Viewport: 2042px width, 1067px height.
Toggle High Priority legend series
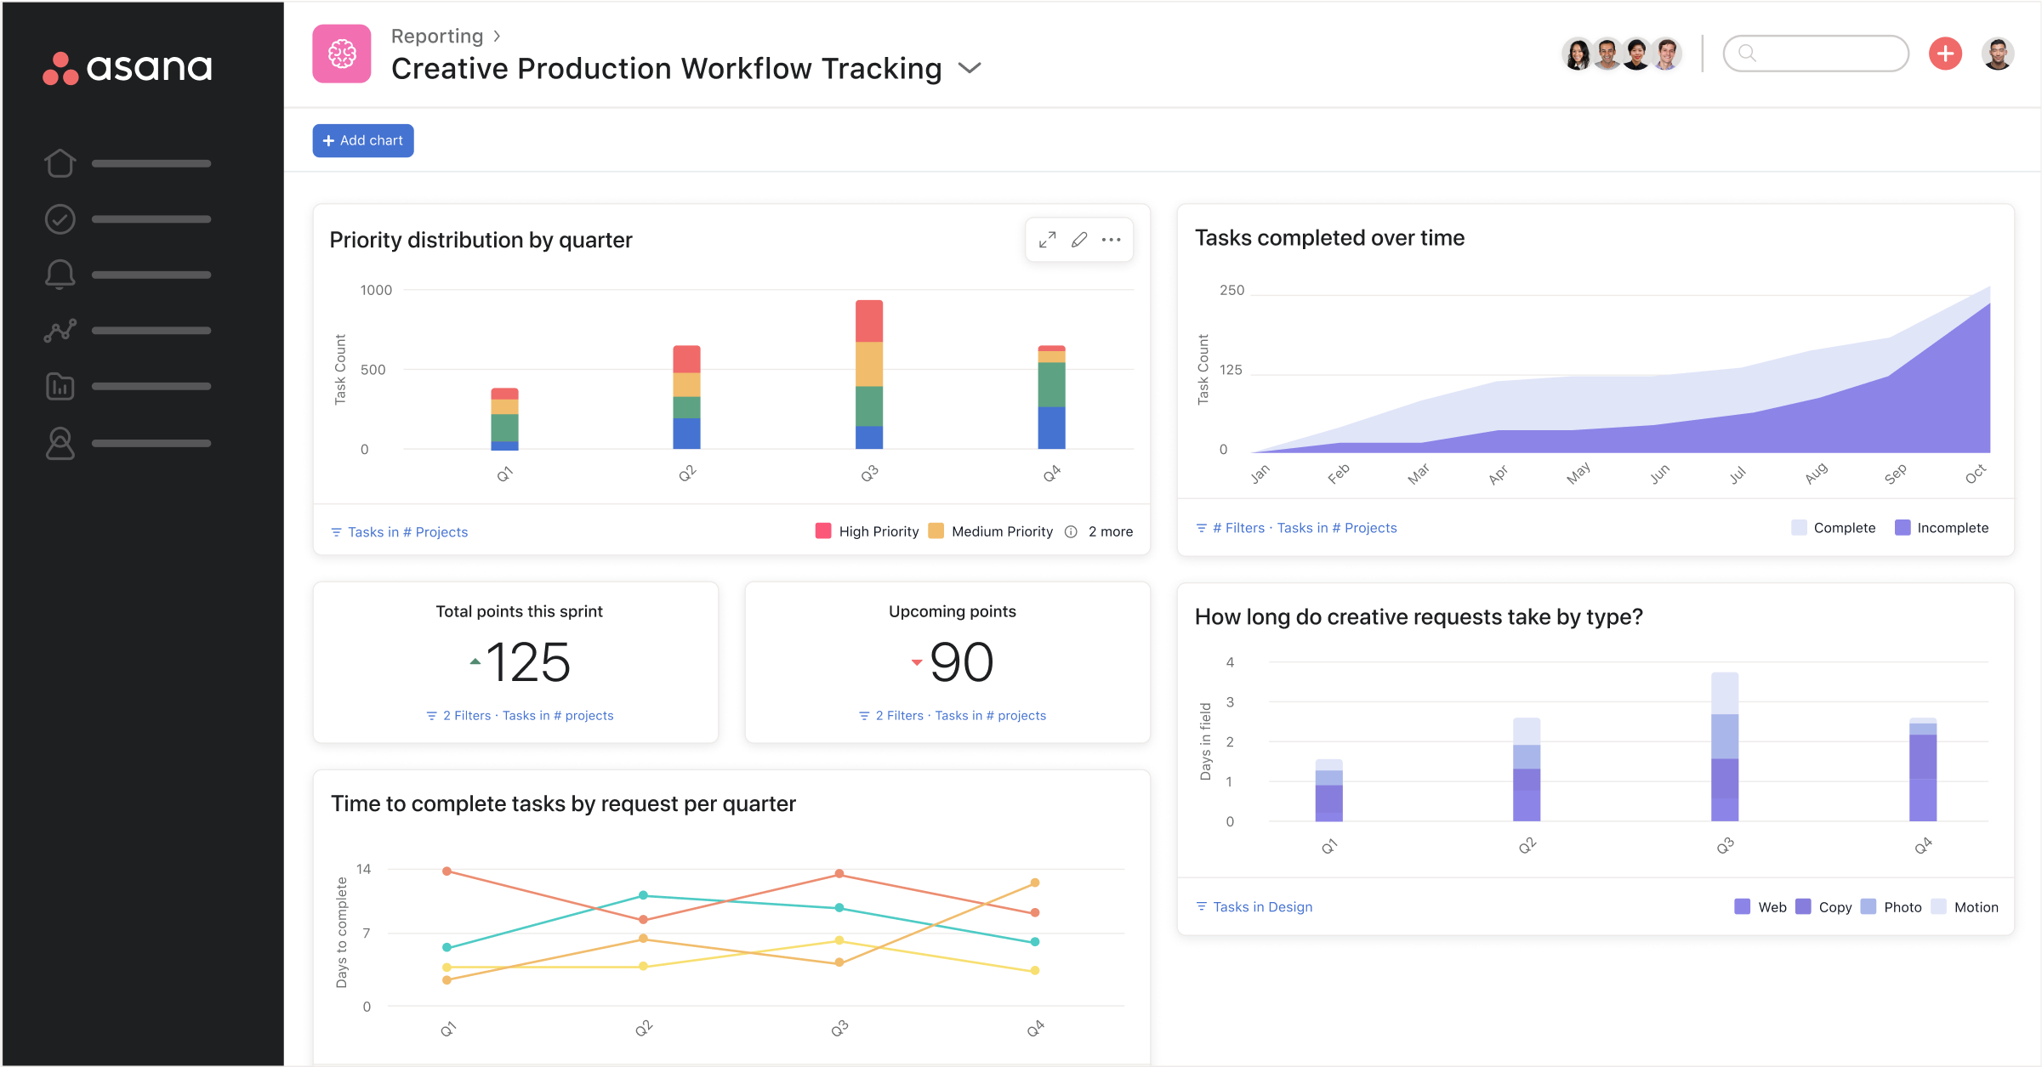tap(878, 531)
